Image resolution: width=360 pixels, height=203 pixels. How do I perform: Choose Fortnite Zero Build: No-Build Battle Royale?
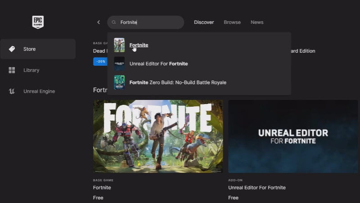pos(199,82)
